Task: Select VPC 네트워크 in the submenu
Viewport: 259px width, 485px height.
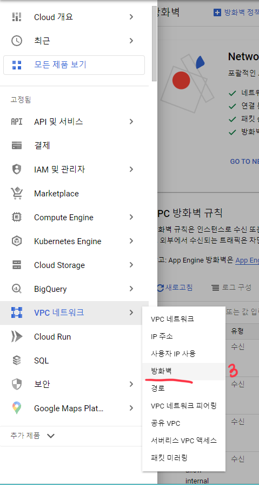Action: (x=184, y=319)
